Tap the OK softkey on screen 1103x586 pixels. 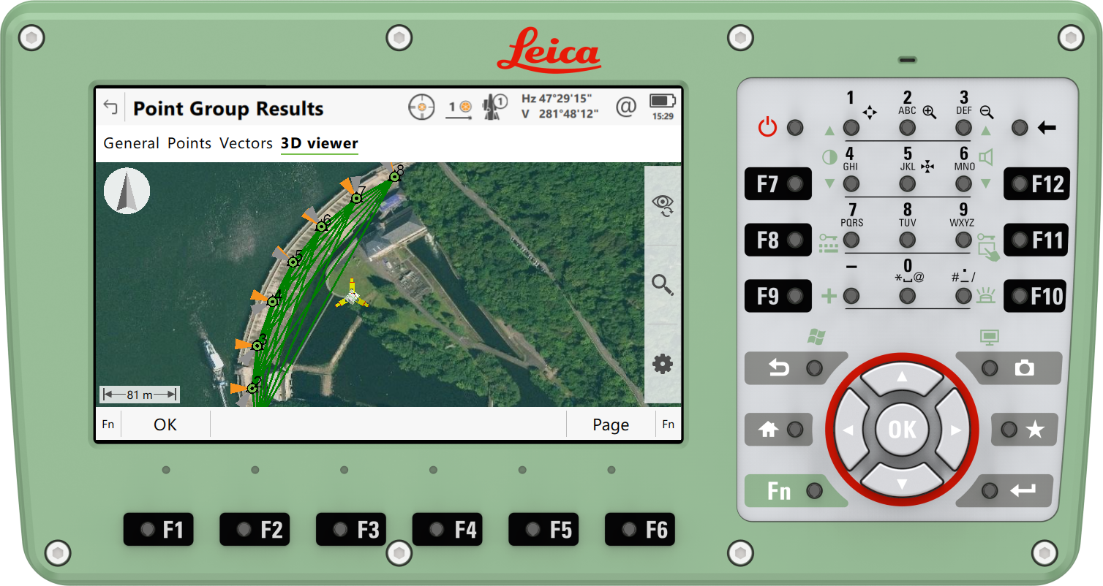tap(165, 425)
